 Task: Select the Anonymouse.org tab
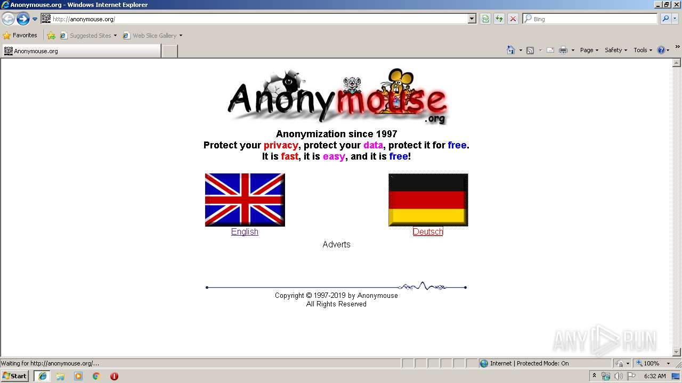[81, 51]
